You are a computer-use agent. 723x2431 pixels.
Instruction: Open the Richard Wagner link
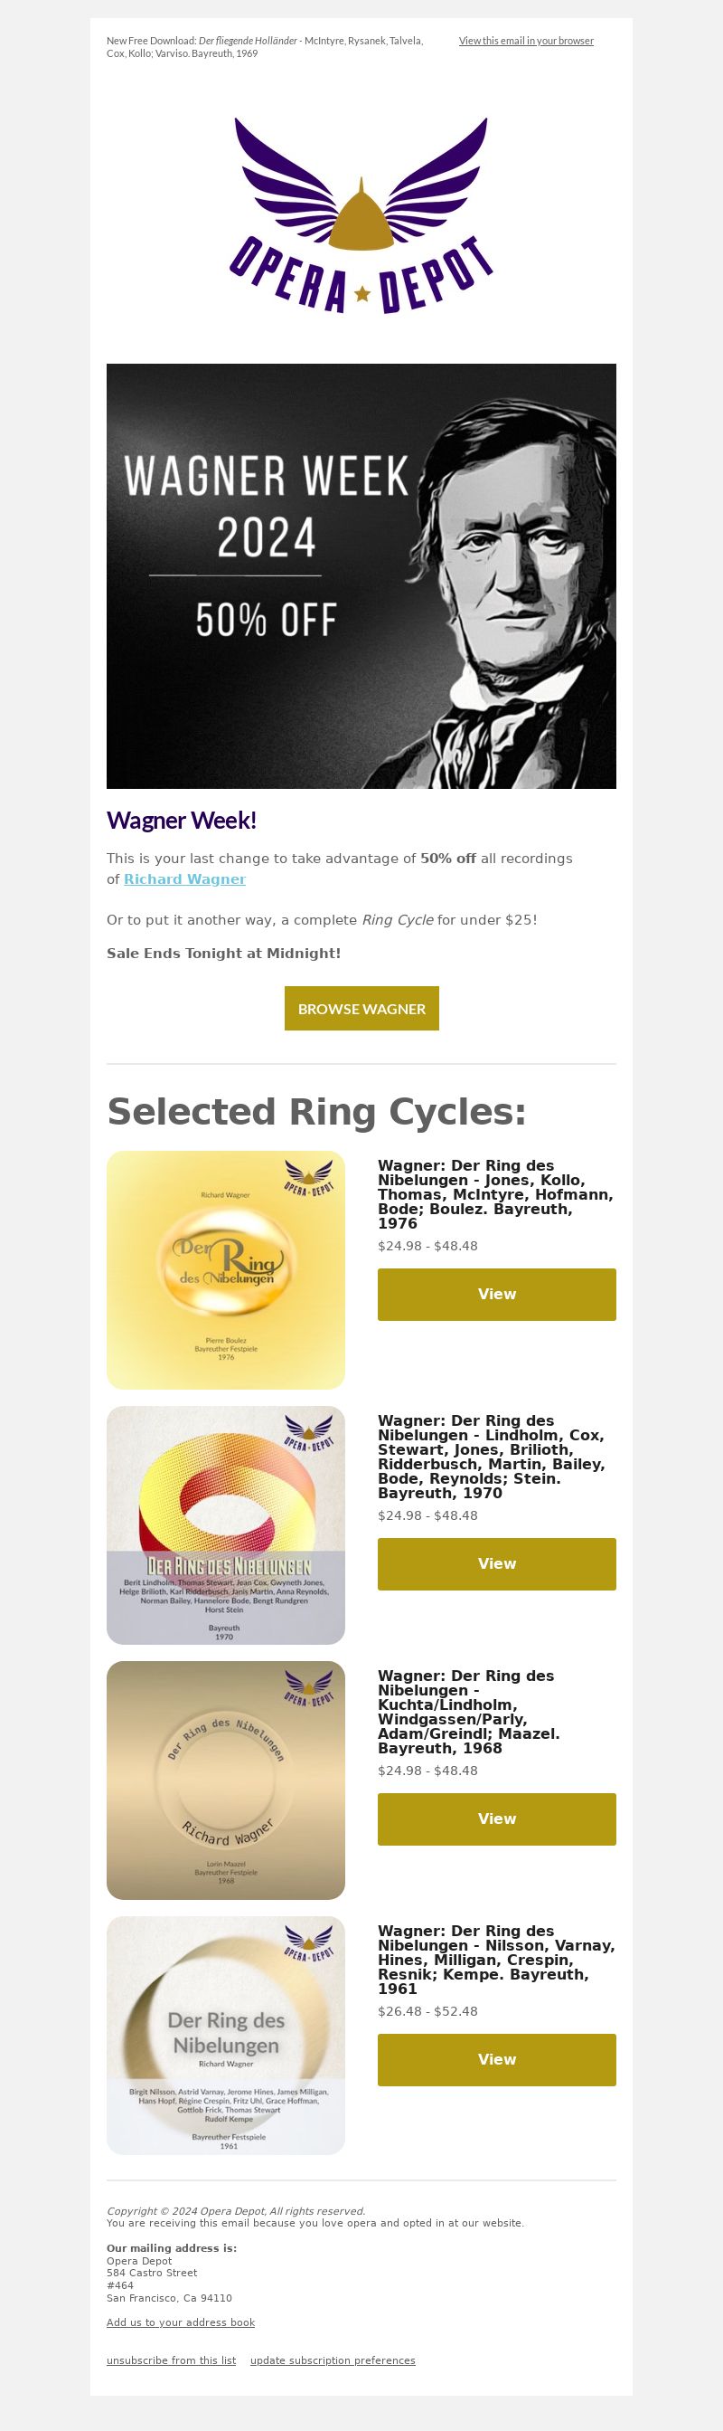pyautogui.click(x=184, y=878)
